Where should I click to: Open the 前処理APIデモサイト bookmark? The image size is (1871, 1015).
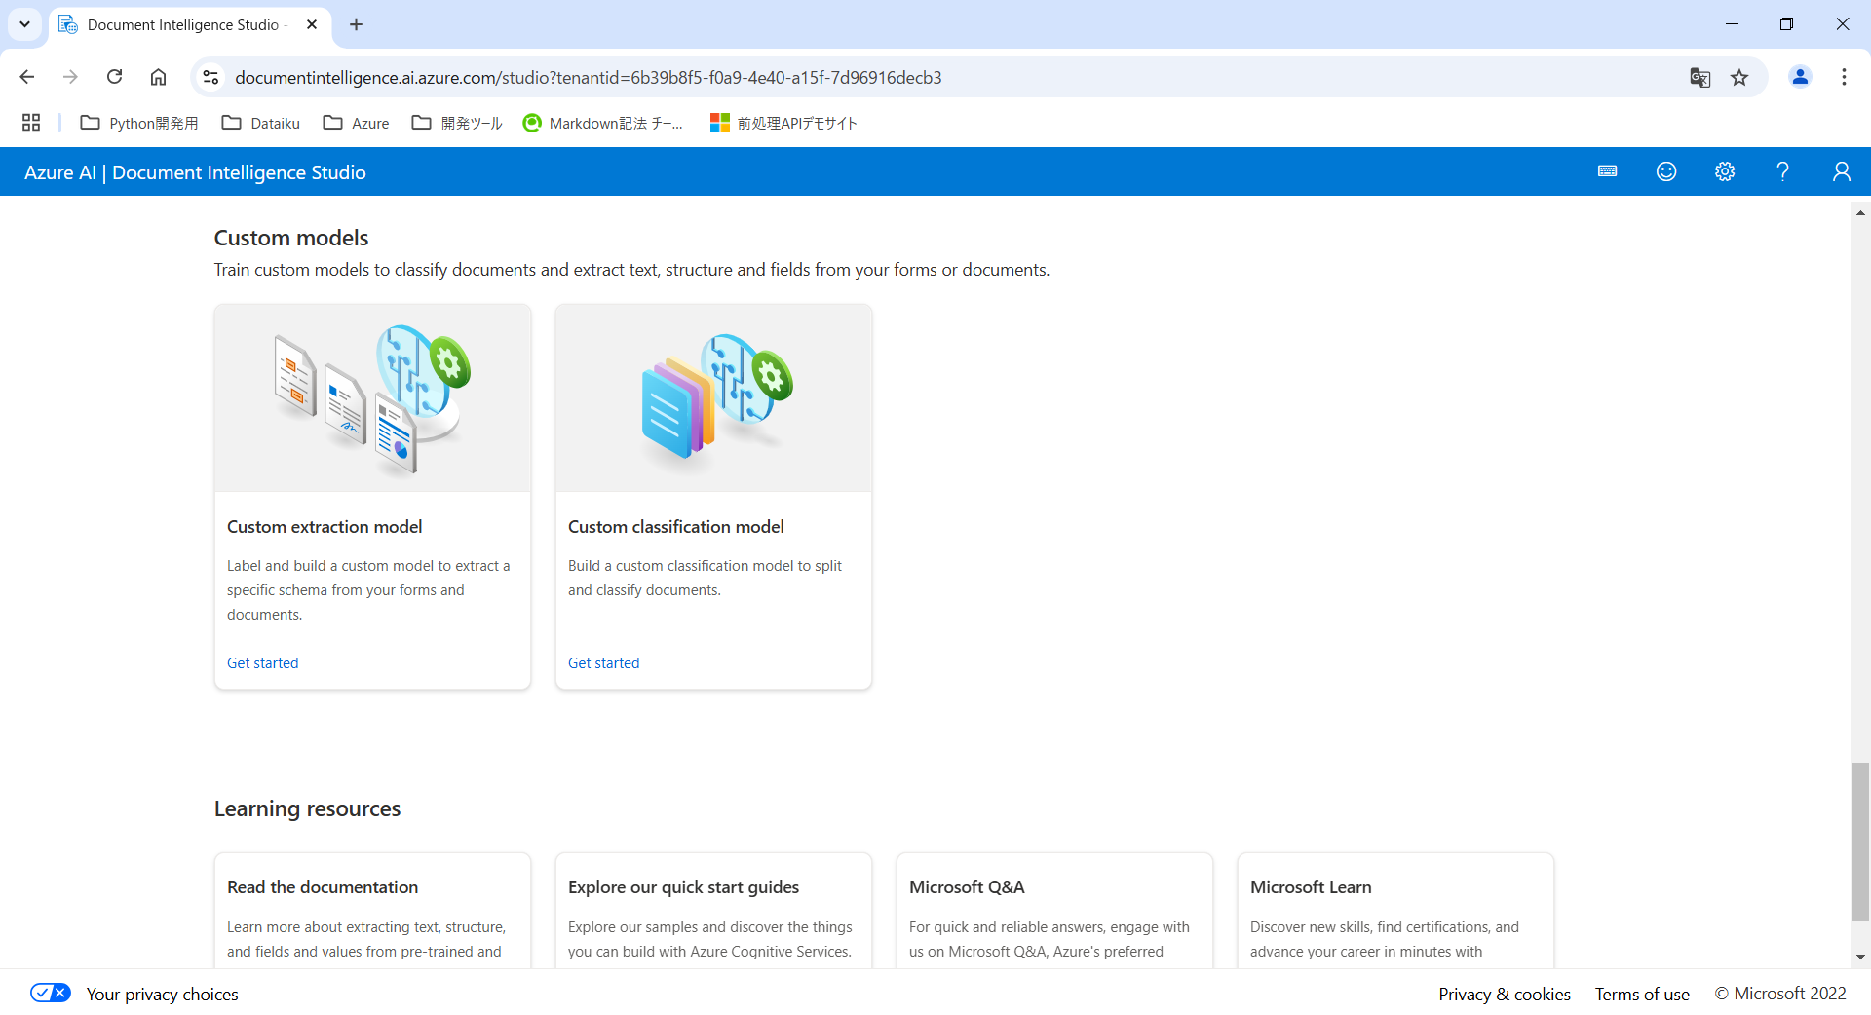783,123
